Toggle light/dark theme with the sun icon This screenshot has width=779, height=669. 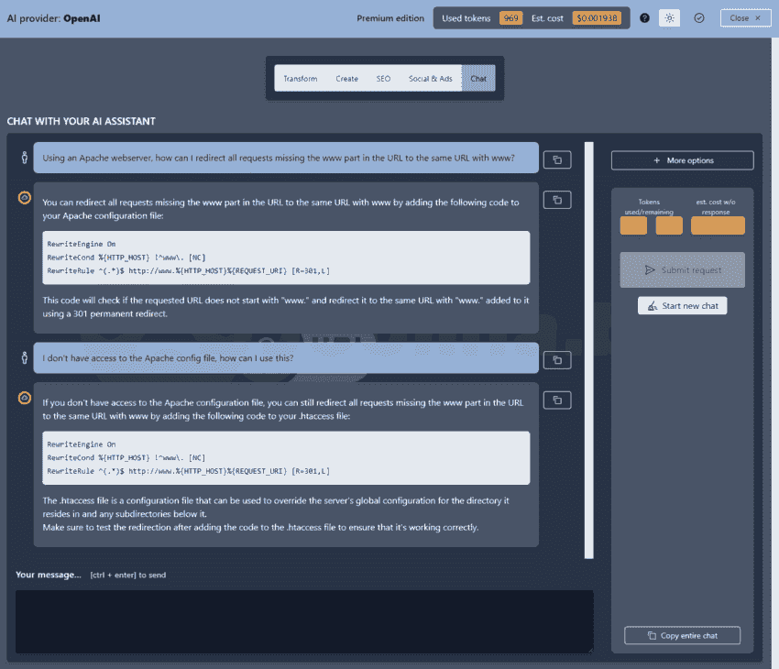[669, 18]
